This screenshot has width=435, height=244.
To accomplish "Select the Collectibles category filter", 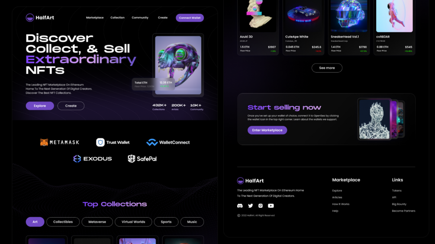I will click(x=63, y=222).
